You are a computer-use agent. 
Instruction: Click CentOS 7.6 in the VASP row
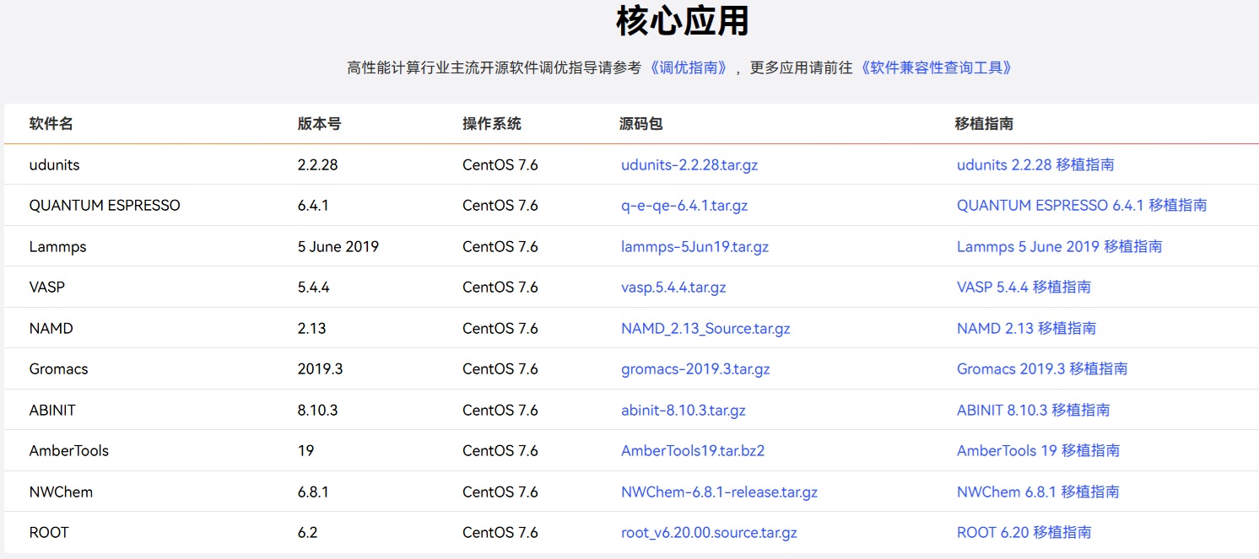pyautogui.click(x=500, y=288)
